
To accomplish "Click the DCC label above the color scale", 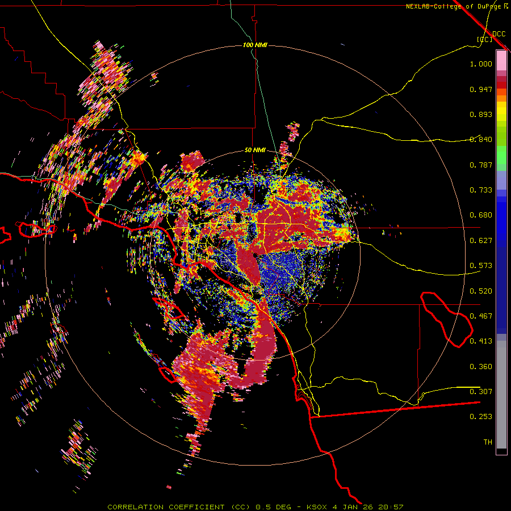I will click(x=499, y=34).
